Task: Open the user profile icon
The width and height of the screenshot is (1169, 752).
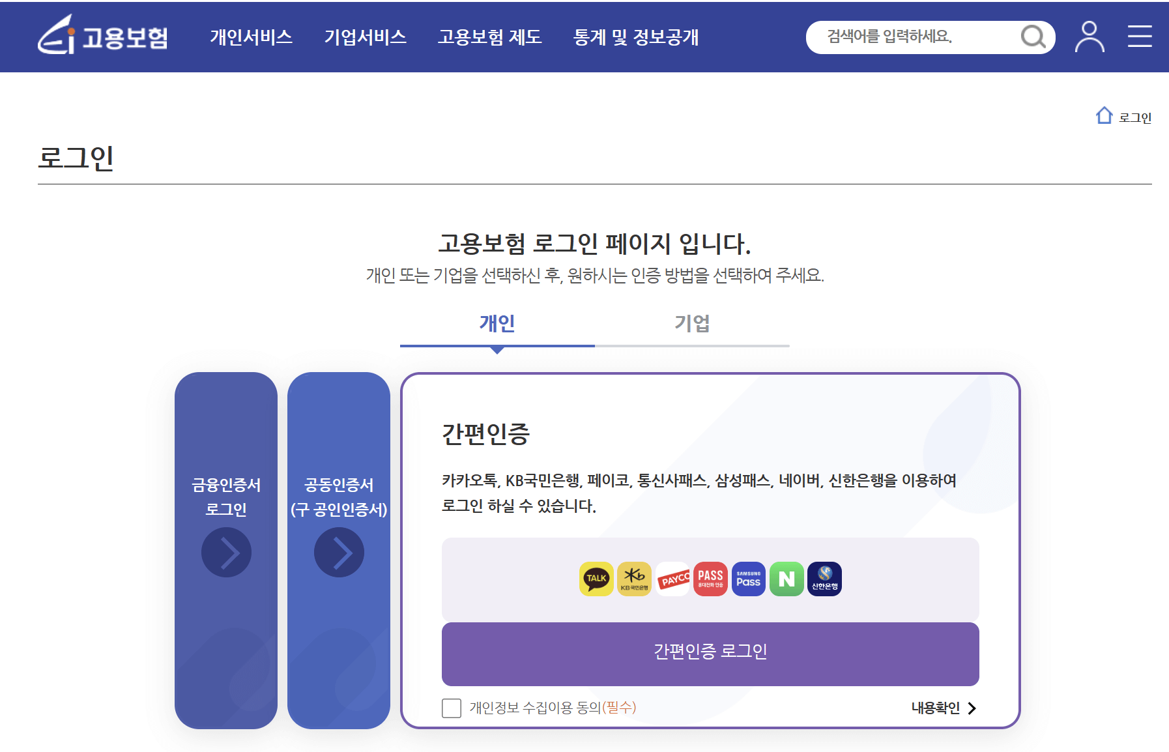Action: click(1089, 37)
